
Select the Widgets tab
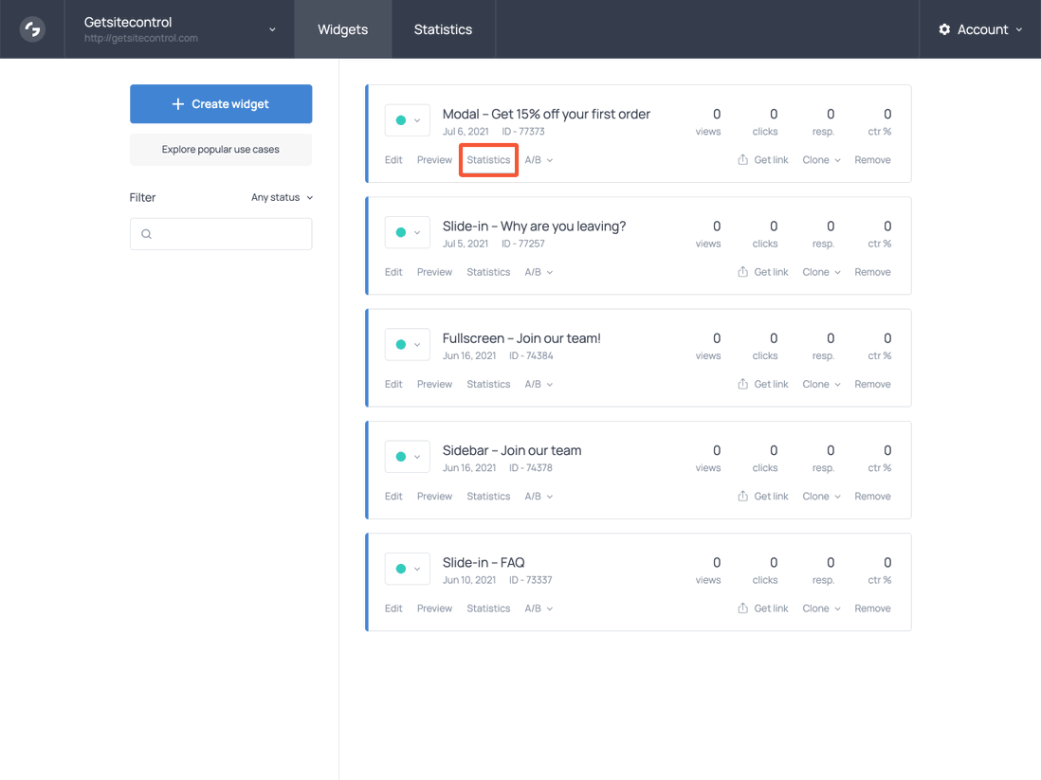click(342, 28)
